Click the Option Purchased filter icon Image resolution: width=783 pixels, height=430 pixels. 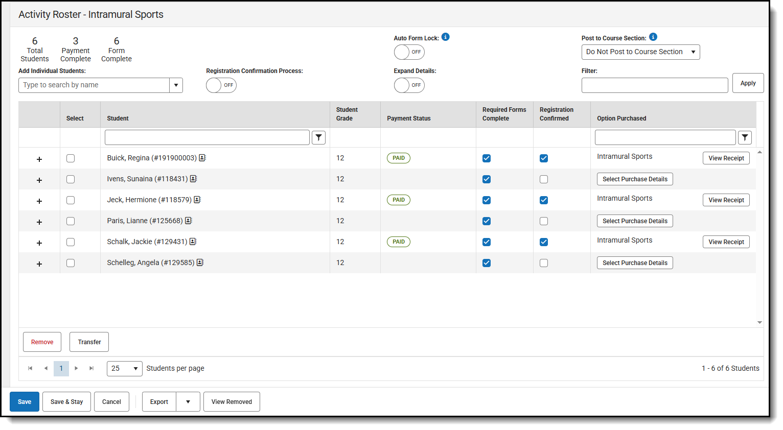pyautogui.click(x=745, y=137)
